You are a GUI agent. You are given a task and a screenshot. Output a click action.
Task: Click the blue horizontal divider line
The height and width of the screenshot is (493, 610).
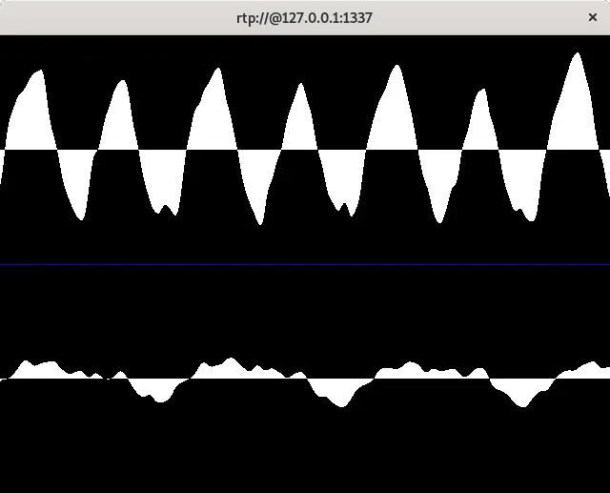click(305, 264)
